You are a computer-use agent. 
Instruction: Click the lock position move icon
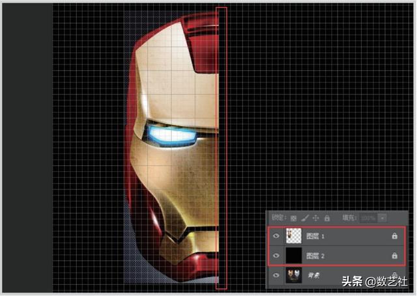[x=315, y=218]
